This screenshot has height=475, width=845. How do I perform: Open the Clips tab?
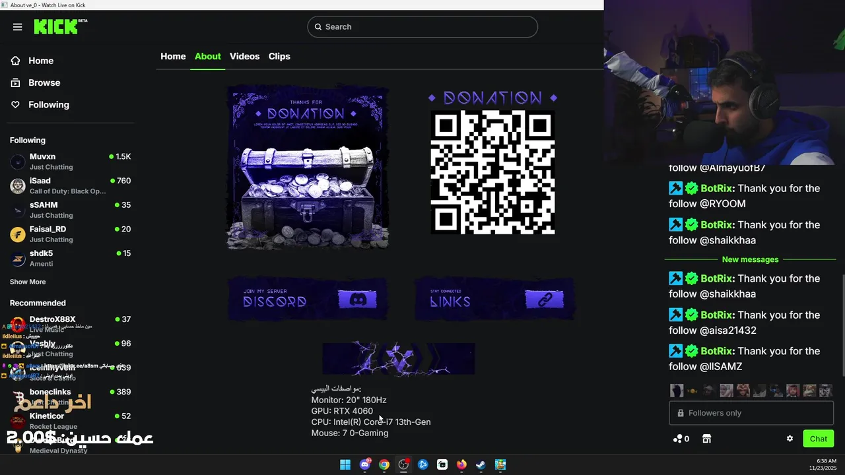(x=279, y=57)
